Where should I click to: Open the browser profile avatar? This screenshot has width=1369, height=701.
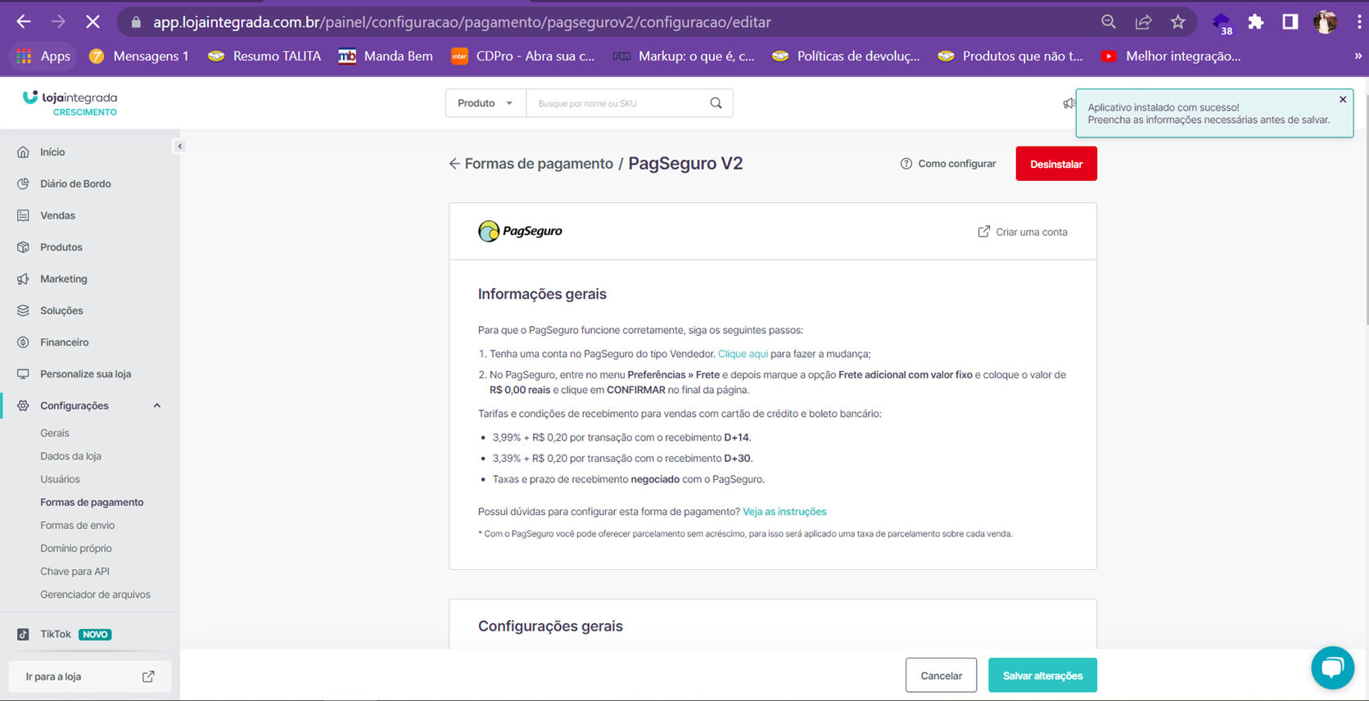(1325, 22)
